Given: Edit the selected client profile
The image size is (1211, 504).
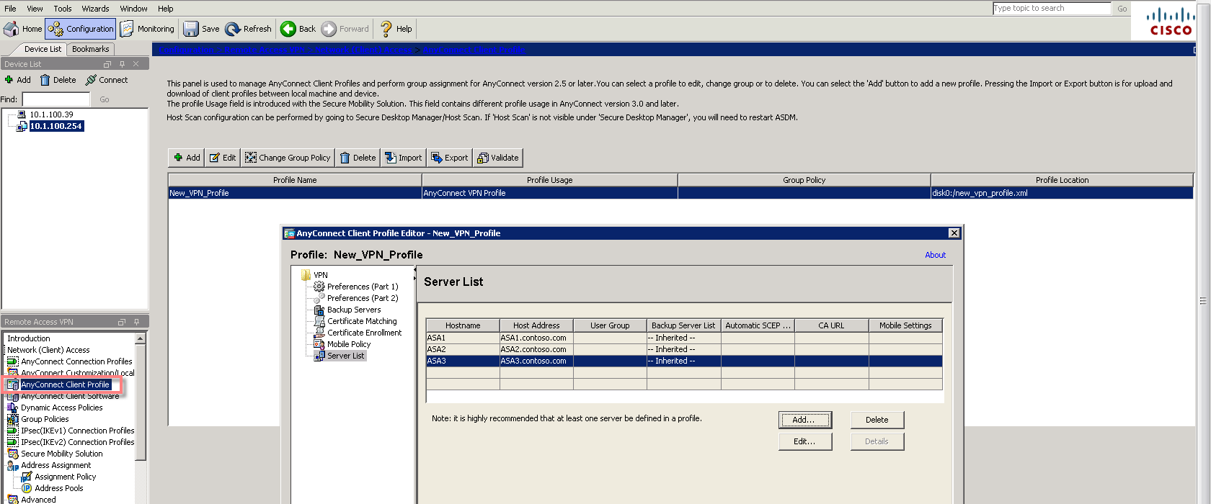Looking at the screenshot, I should tap(223, 158).
